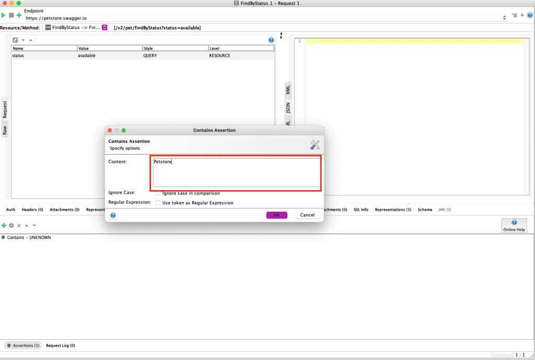Screen dimensions: 535x360
Task: Click the Content text field containing Petstore
Action: click(x=236, y=171)
